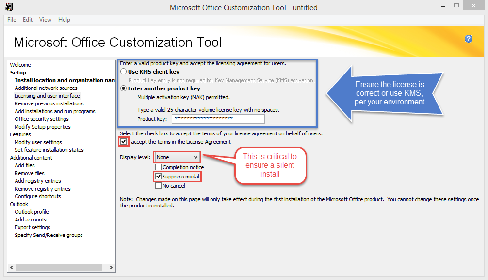Enable the No cancel checkbox
This screenshot has width=488, height=280.
coord(159,186)
